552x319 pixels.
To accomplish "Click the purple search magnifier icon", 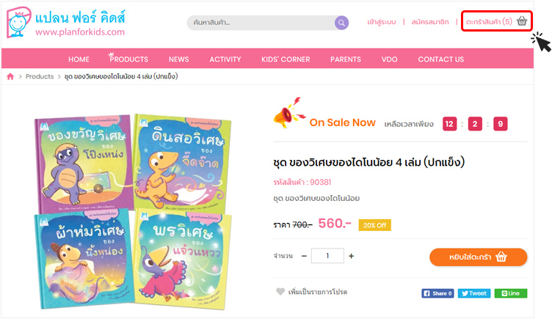I will tap(341, 23).
